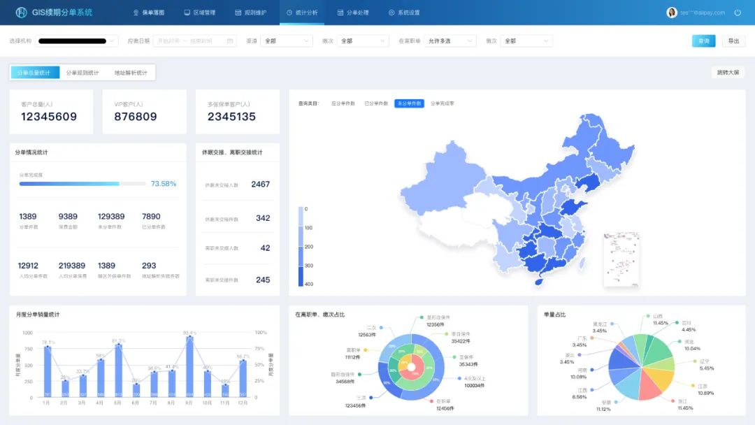The image size is (755, 425).
Task: Click the South China Sea inset map thumbnail
Action: pos(621,259)
